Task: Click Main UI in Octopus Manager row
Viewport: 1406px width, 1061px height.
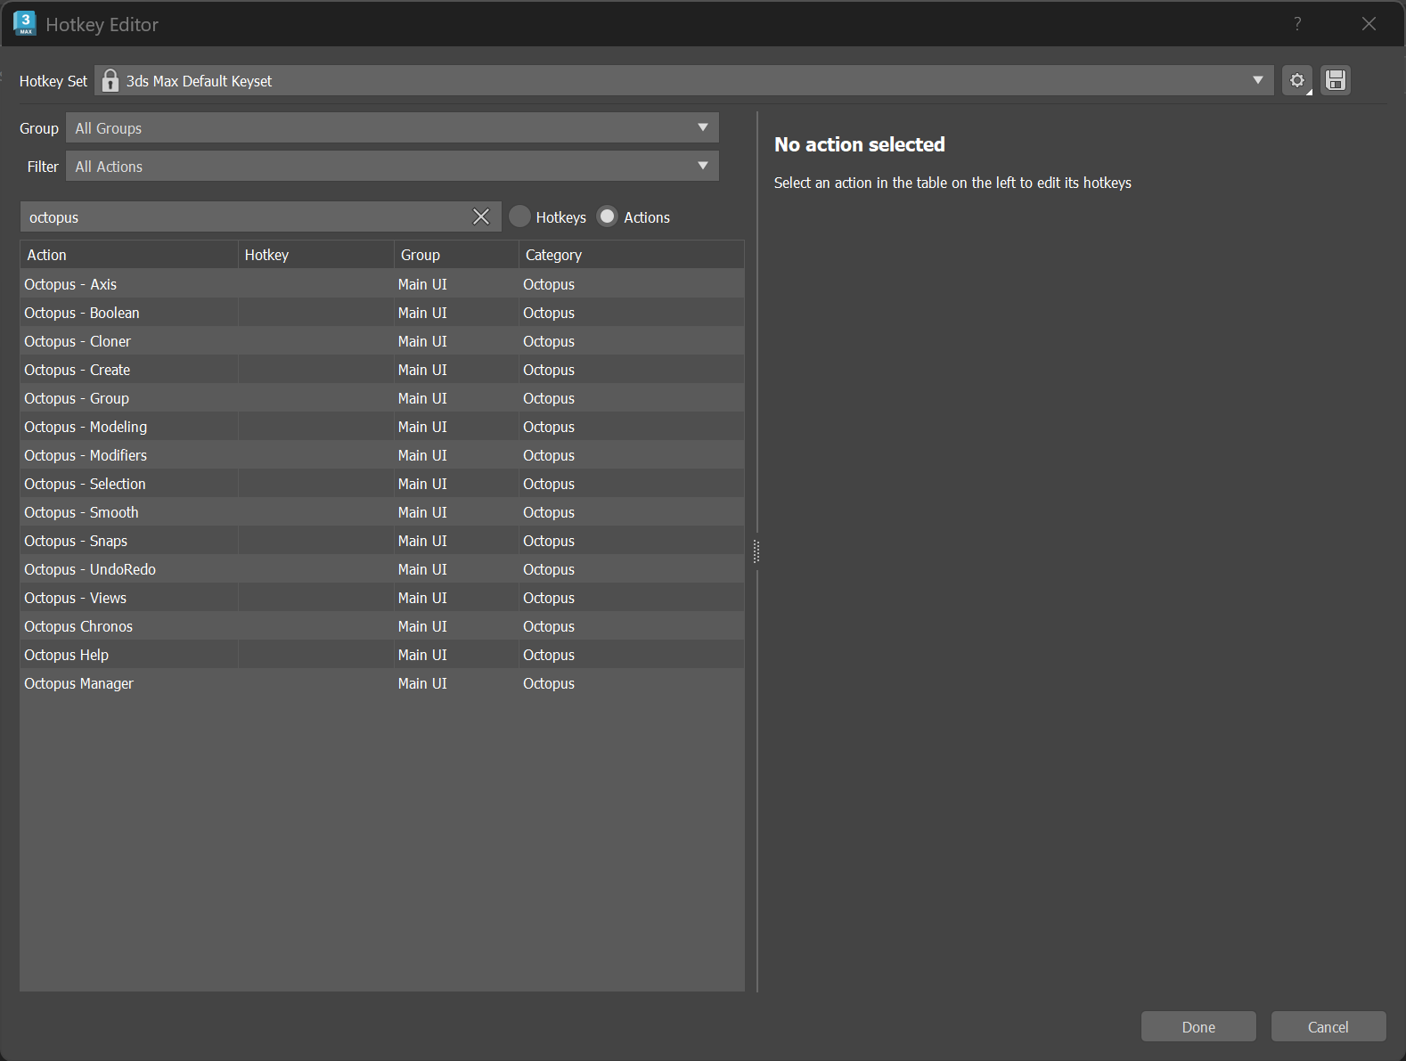Action: pyautogui.click(x=422, y=683)
